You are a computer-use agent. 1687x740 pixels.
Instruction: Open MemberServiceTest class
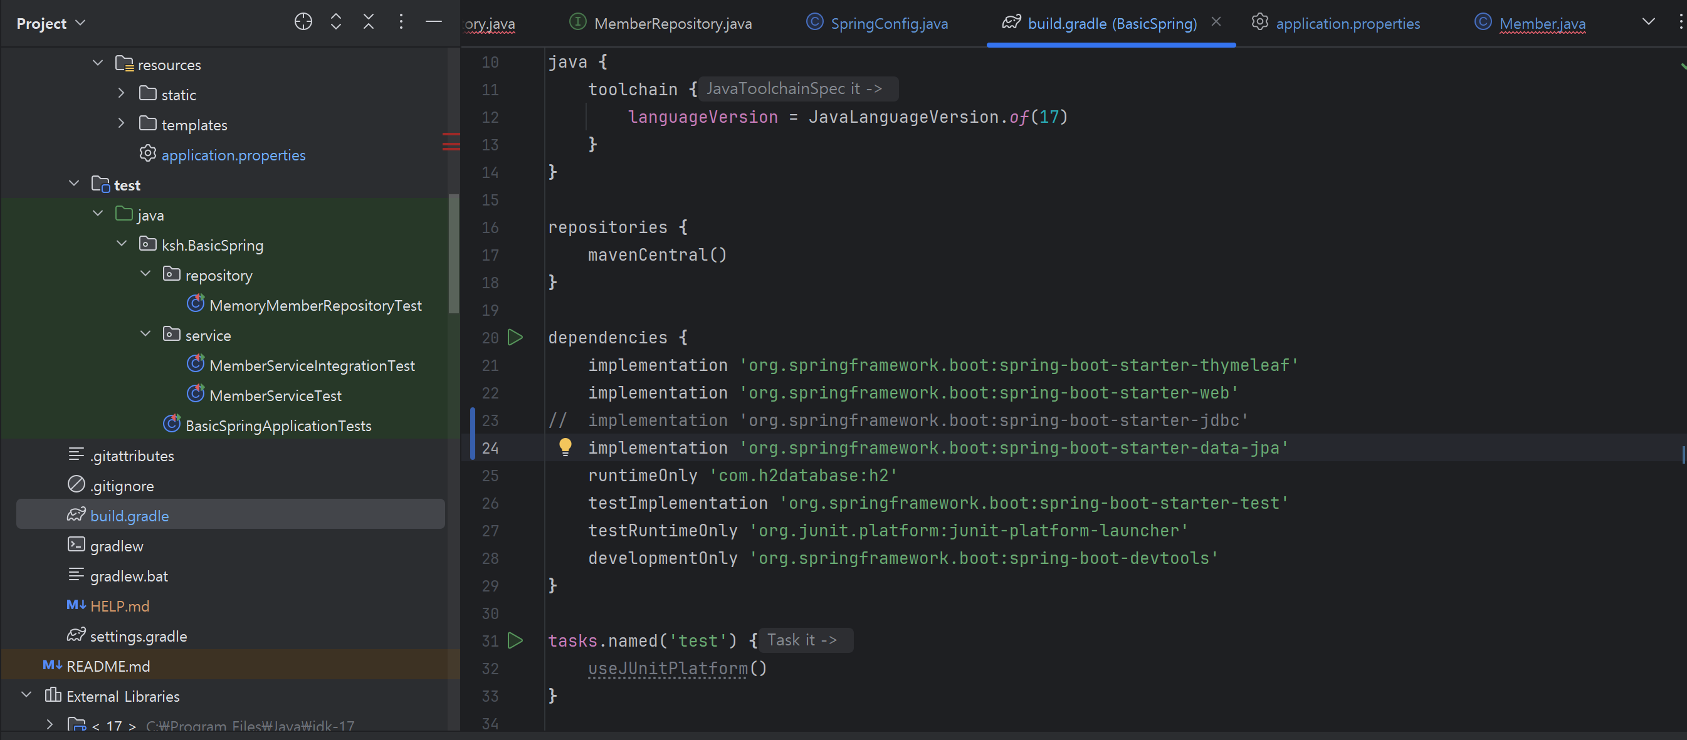pyautogui.click(x=275, y=397)
